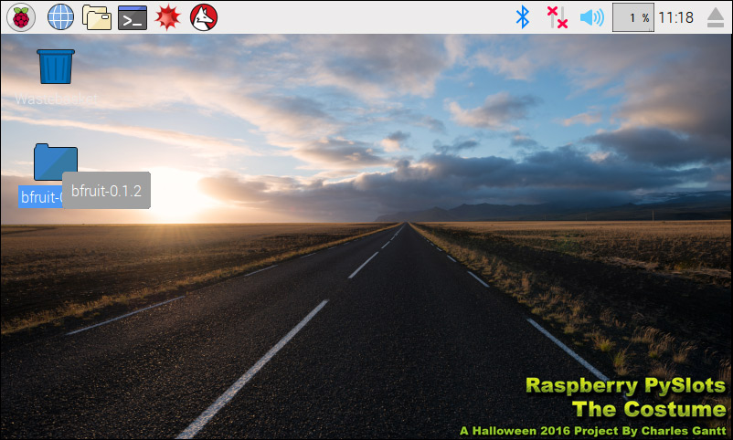Click the clock showing 11:18
Screen dimensions: 733x440
[x=676, y=17]
